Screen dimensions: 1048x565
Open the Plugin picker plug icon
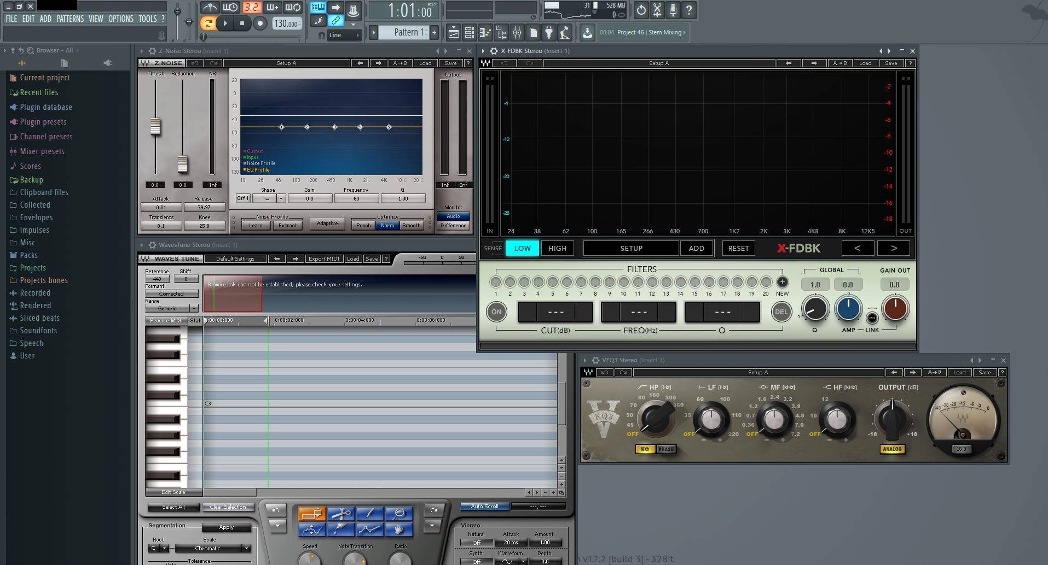coord(549,32)
